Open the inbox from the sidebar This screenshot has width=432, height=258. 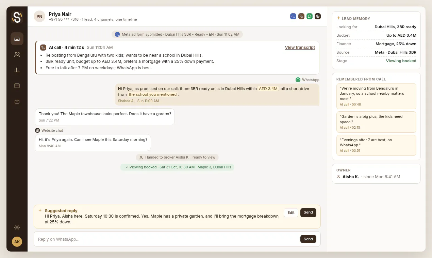(x=17, y=39)
